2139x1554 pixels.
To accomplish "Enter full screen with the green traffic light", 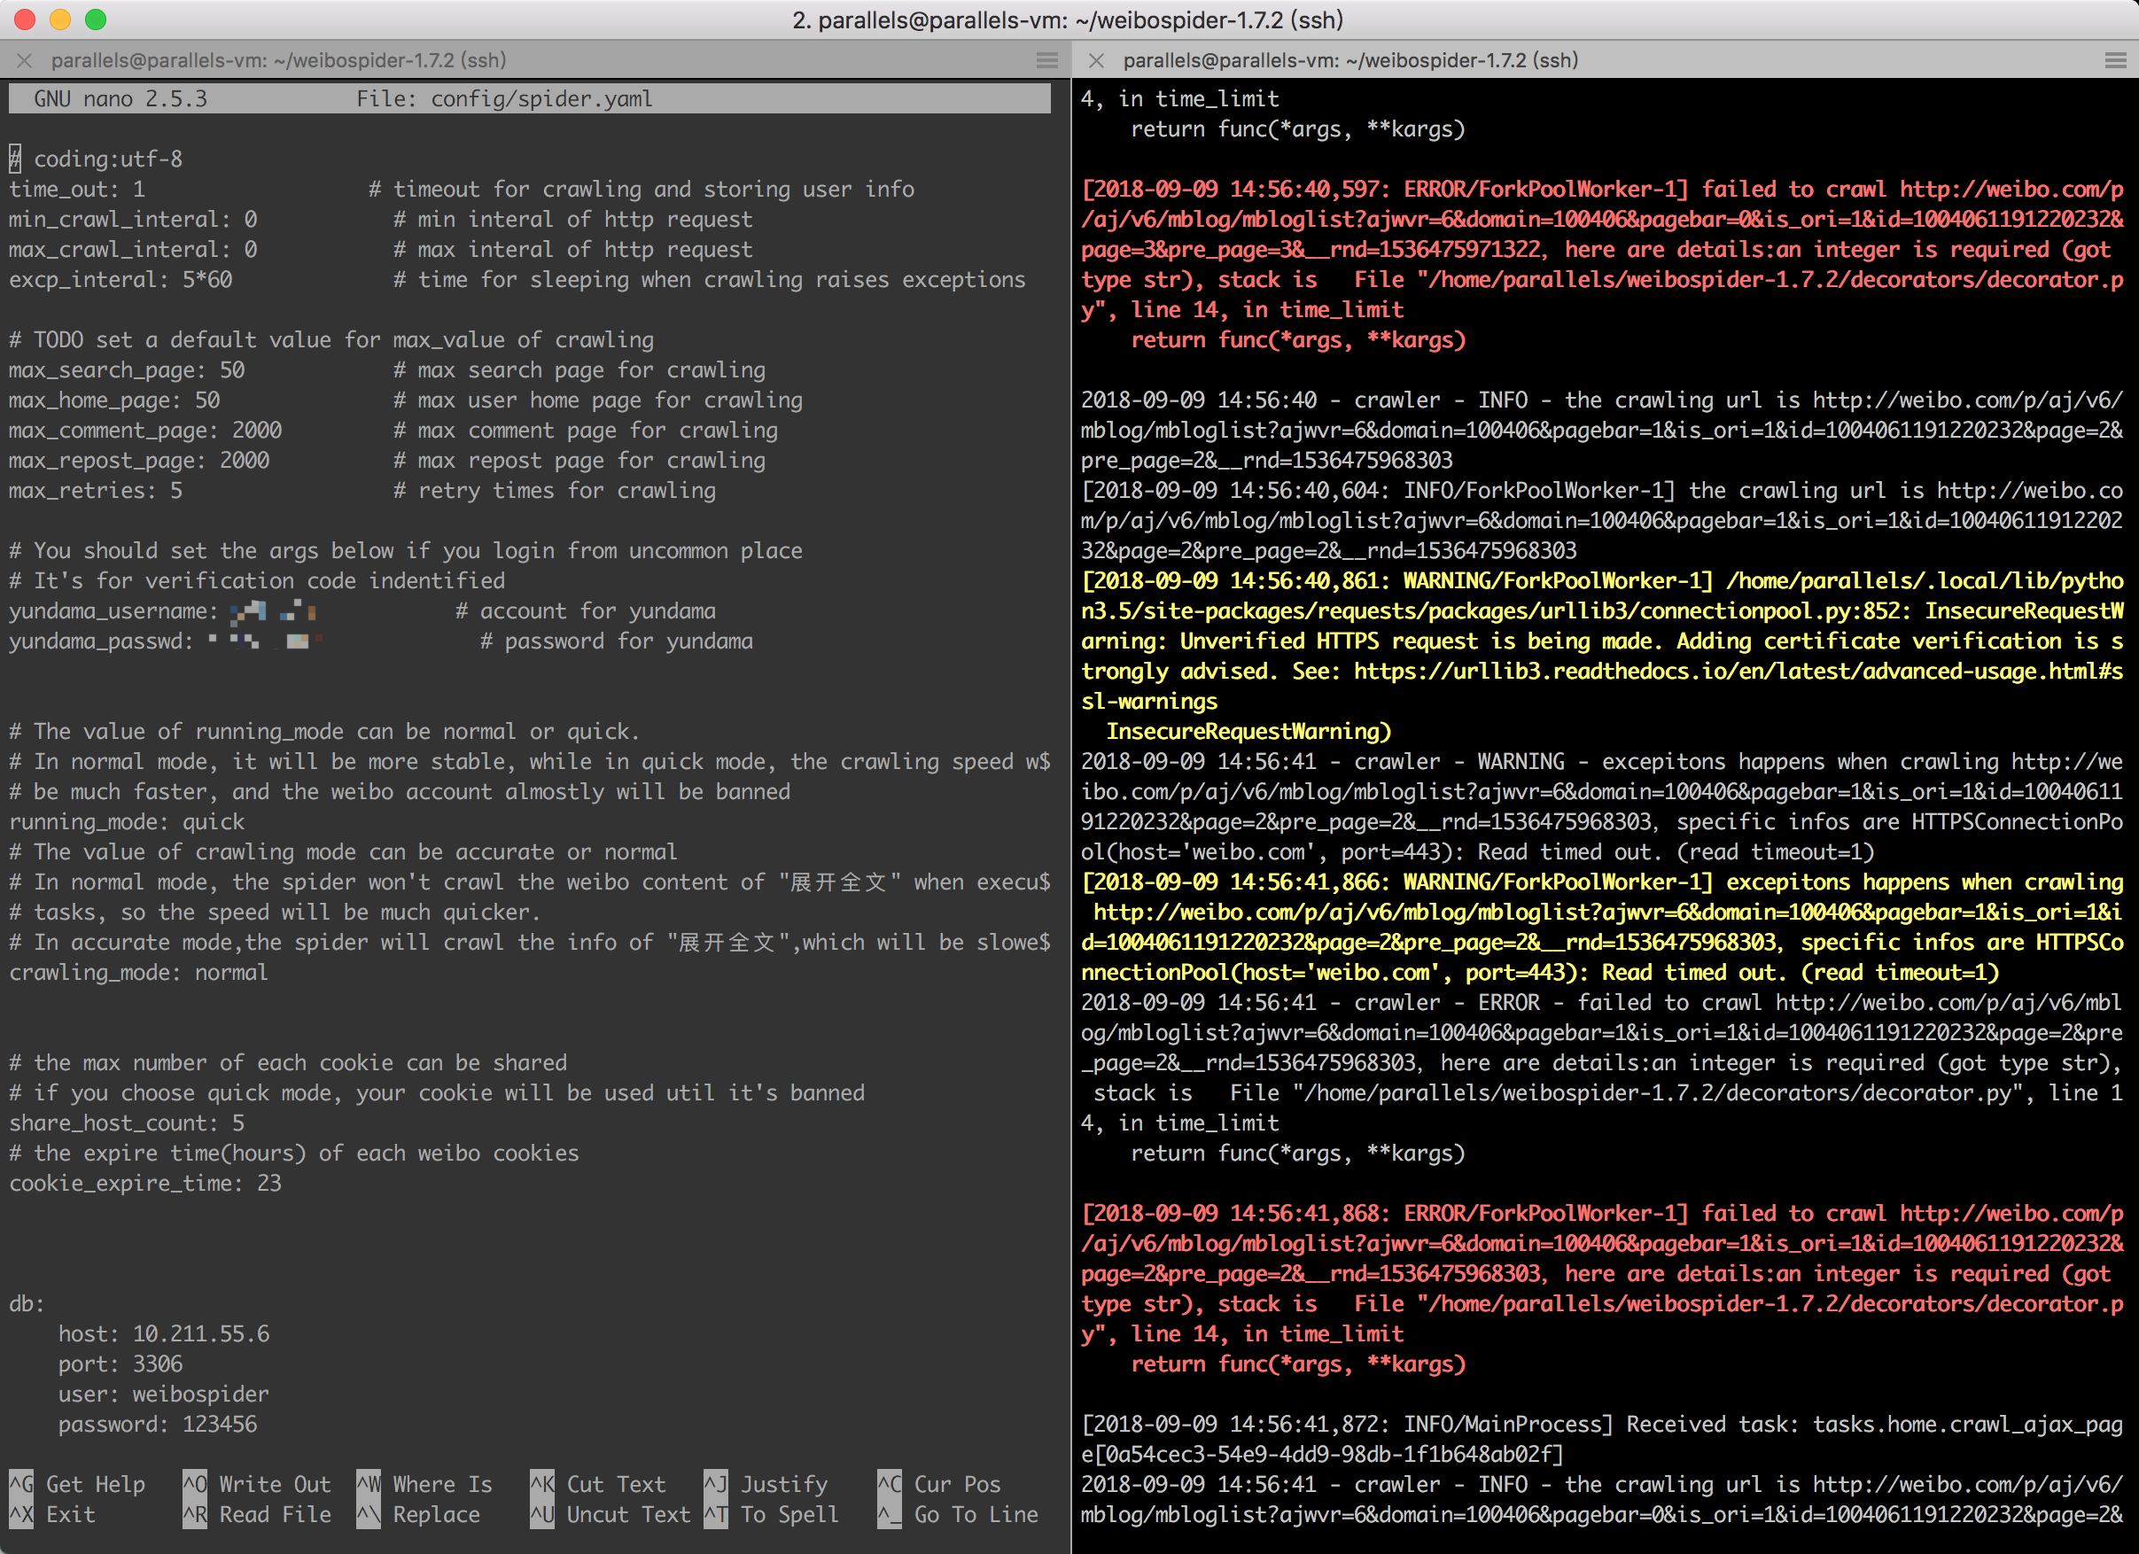I will point(96,19).
